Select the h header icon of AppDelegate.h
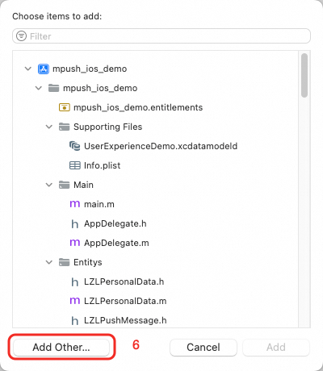The width and height of the screenshot is (323, 371). 75,224
